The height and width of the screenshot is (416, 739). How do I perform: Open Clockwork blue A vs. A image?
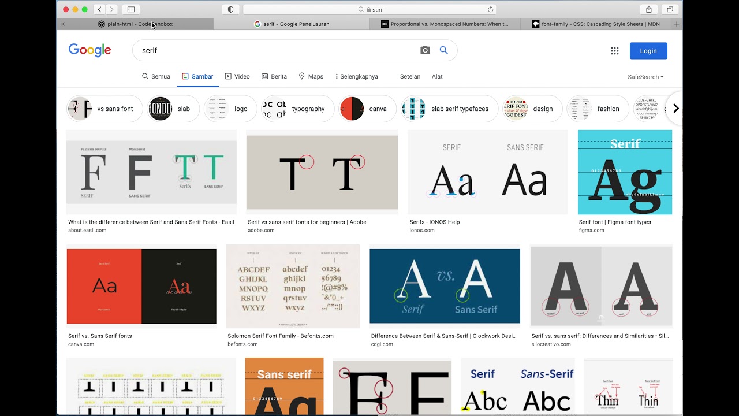pos(445,286)
